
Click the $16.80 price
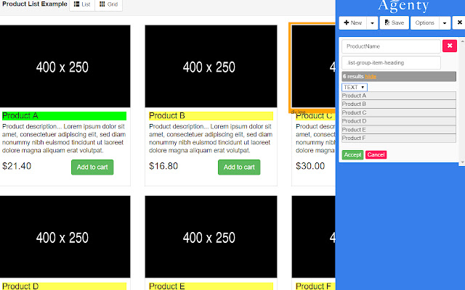(x=163, y=166)
